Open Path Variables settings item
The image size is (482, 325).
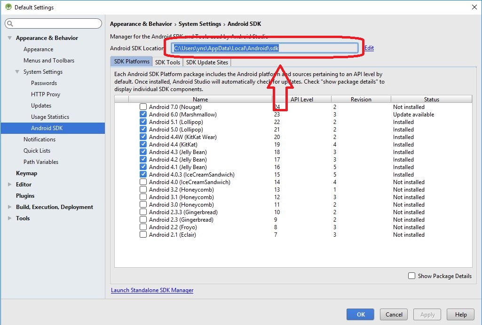click(41, 162)
